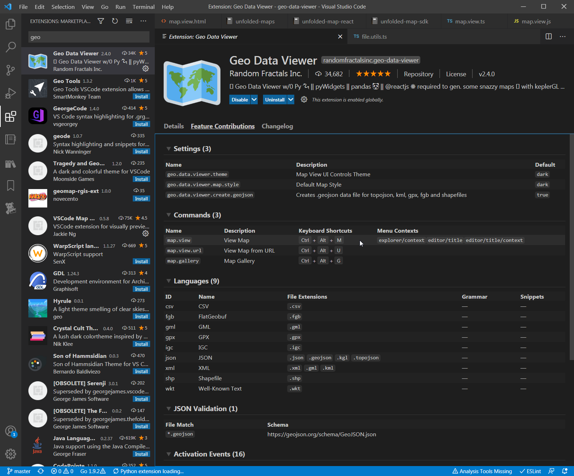Viewport: 574px width, 476px height.
Task: Open the Go 1.9.2 version status item
Action: point(93,471)
